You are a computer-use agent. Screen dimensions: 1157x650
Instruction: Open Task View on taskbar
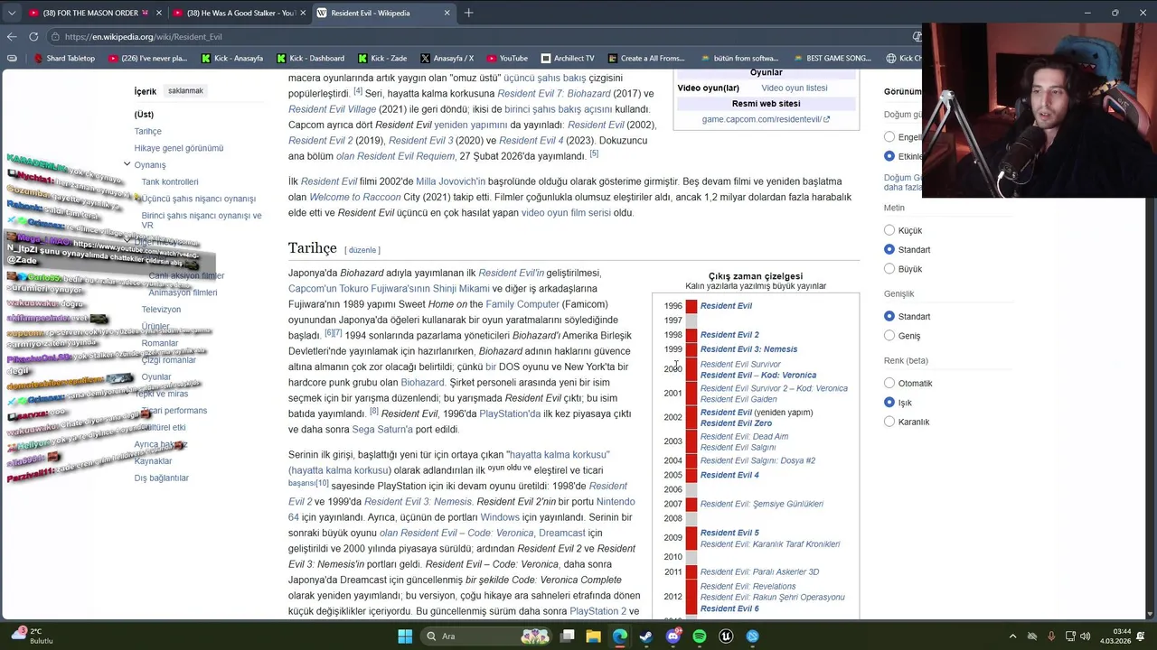pos(567,636)
